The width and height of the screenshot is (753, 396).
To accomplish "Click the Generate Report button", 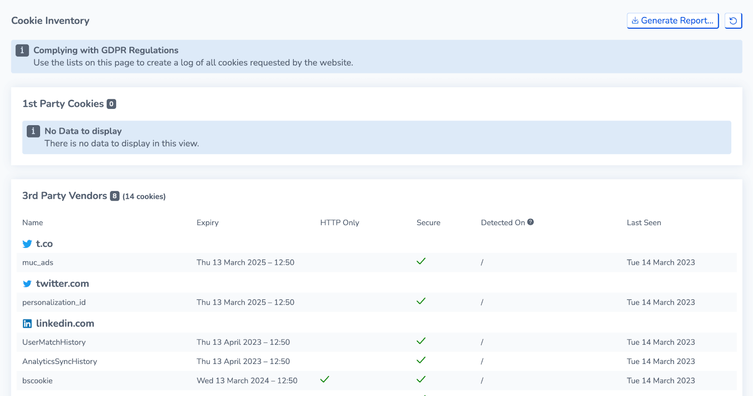I will pyautogui.click(x=673, y=21).
